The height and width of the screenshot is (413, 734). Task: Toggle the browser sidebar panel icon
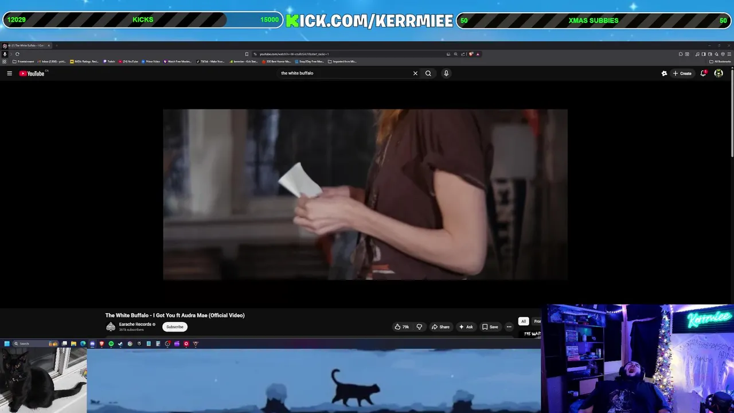704,54
